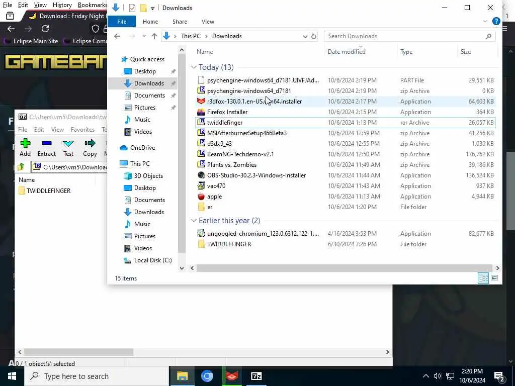The height and width of the screenshot is (386, 515).
Task: Open Local Disk (C:) in navigation pane
Action: click(153, 260)
